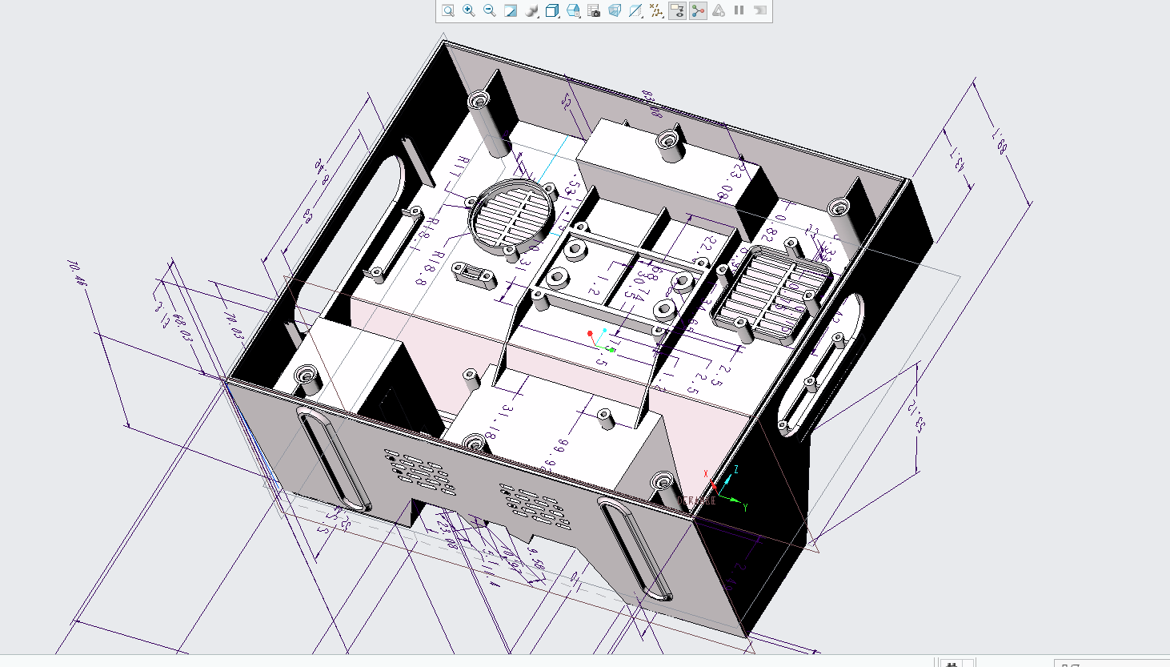This screenshot has width=1170, height=667.
Task: Select the Zoom Out tool
Action: pyautogui.click(x=490, y=10)
